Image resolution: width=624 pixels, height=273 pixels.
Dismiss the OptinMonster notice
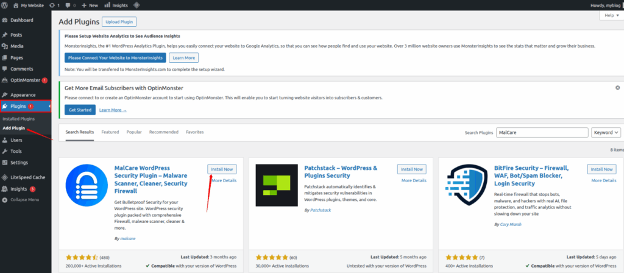[618, 88]
